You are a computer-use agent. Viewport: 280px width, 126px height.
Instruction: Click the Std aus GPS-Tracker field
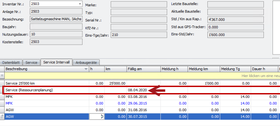(x=236, y=27)
